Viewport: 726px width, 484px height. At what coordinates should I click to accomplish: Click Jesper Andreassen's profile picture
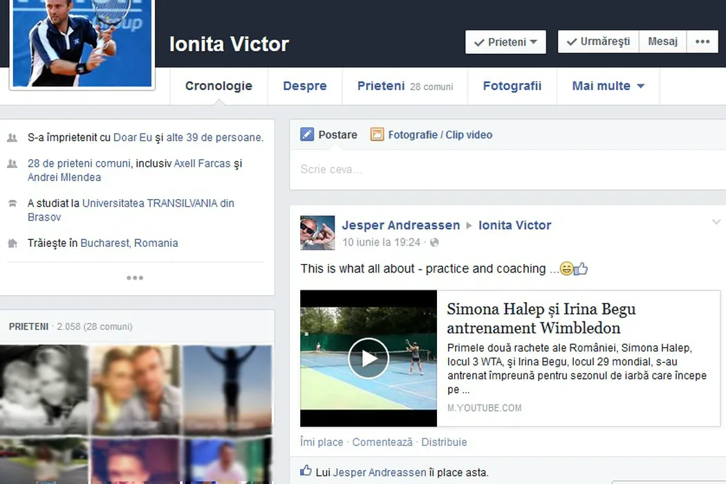click(x=317, y=233)
